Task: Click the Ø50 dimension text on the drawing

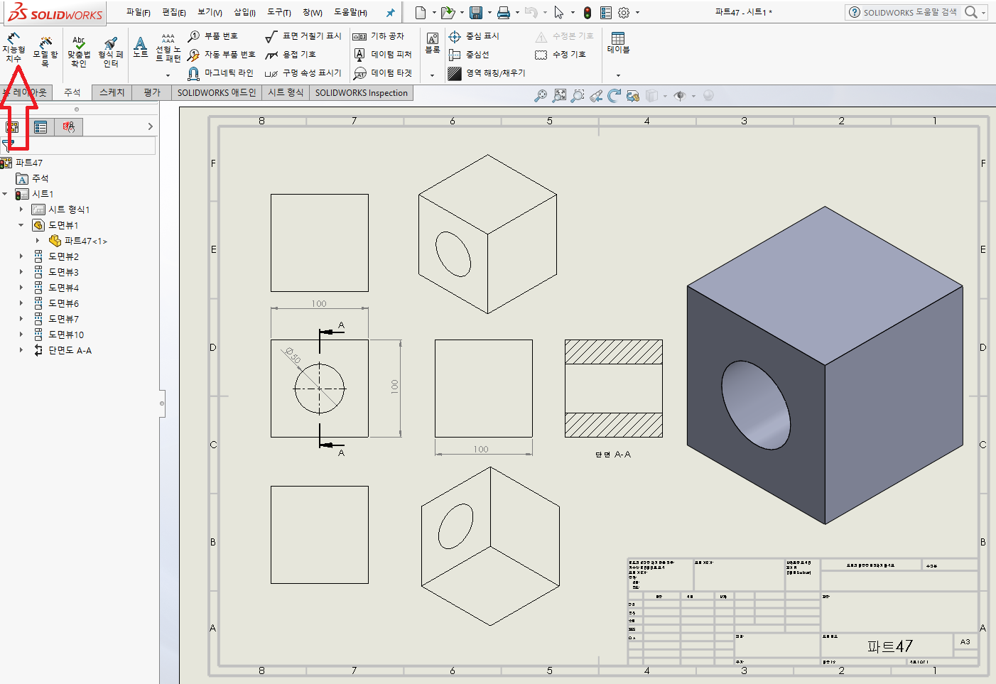Action: pyautogui.click(x=293, y=354)
